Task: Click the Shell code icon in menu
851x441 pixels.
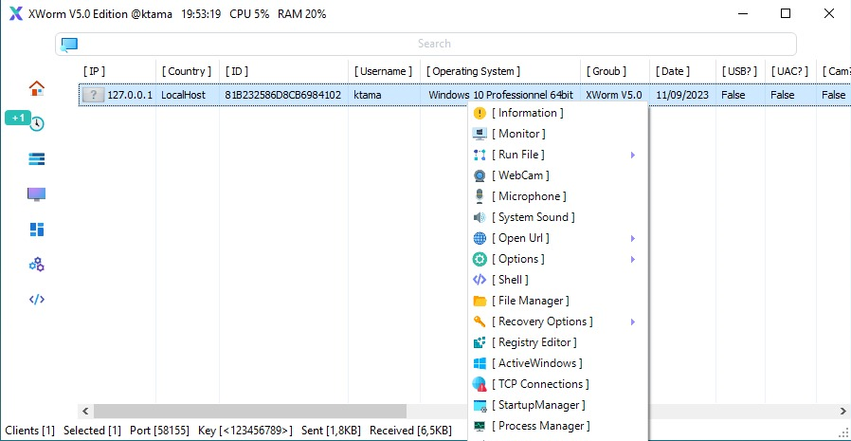Action: (480, 280)
